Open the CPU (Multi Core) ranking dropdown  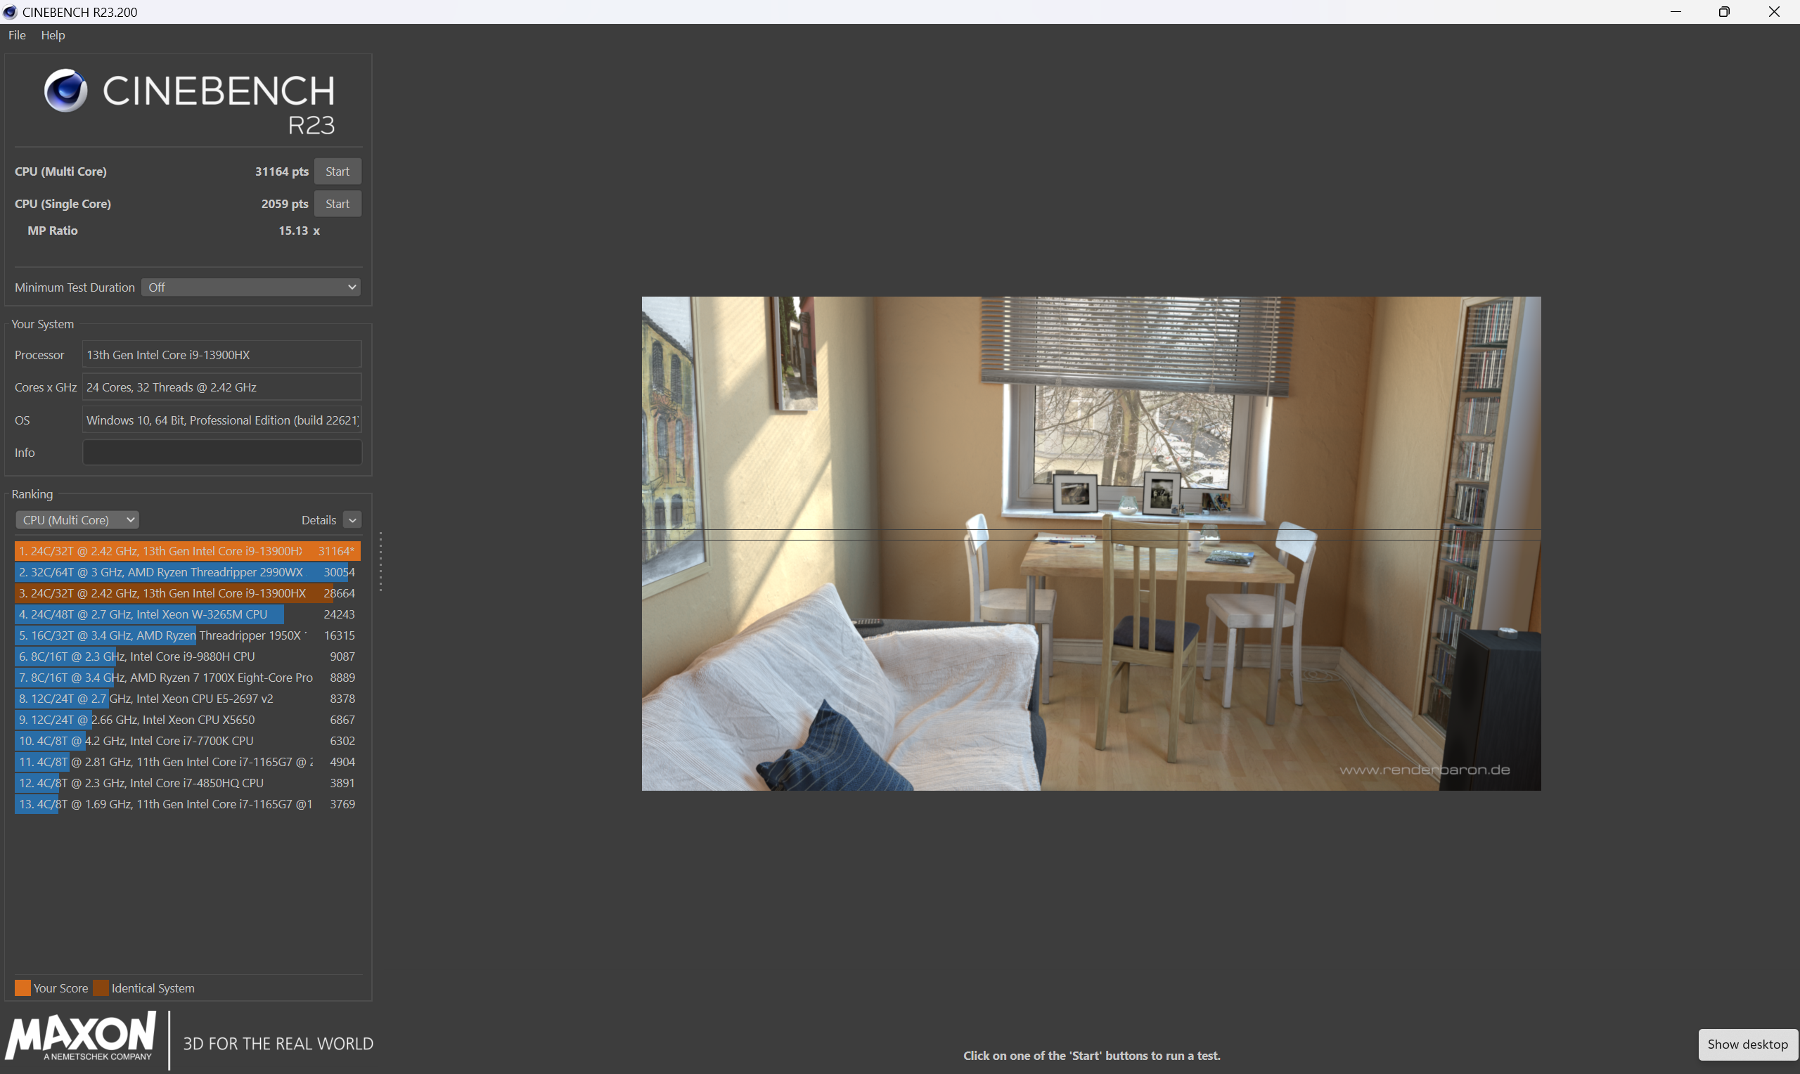77,519
